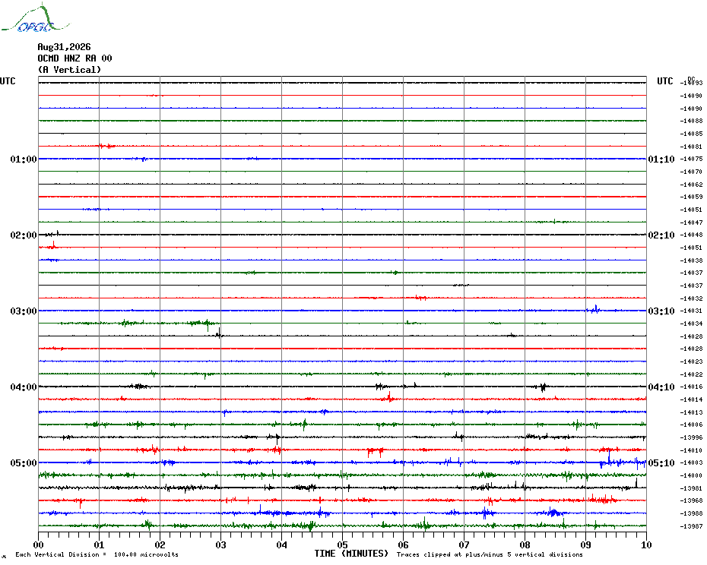Viewport: 707px width, 565px height.
Task: Click the DC offset value -13988
Action: [x=691, y=513]
